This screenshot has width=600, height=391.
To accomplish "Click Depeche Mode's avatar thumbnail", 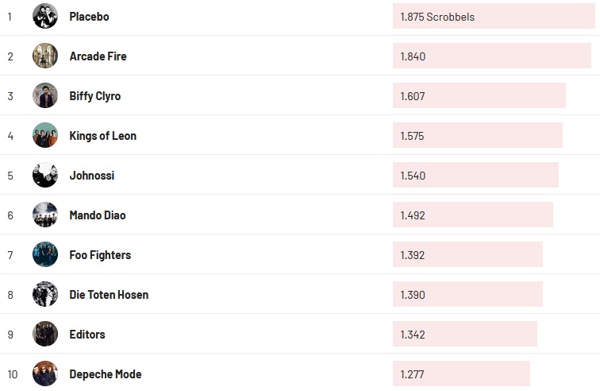I will tap(45, 374).
